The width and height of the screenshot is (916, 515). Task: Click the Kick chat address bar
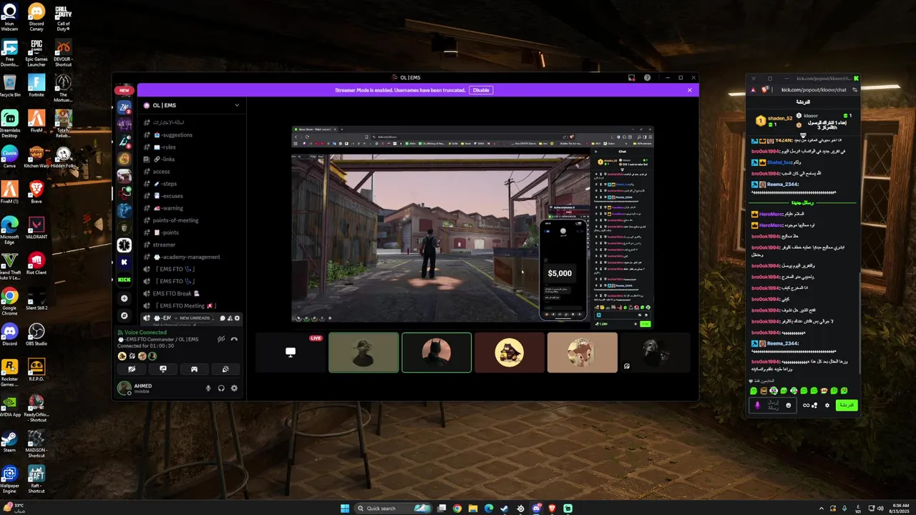point(814,89)
